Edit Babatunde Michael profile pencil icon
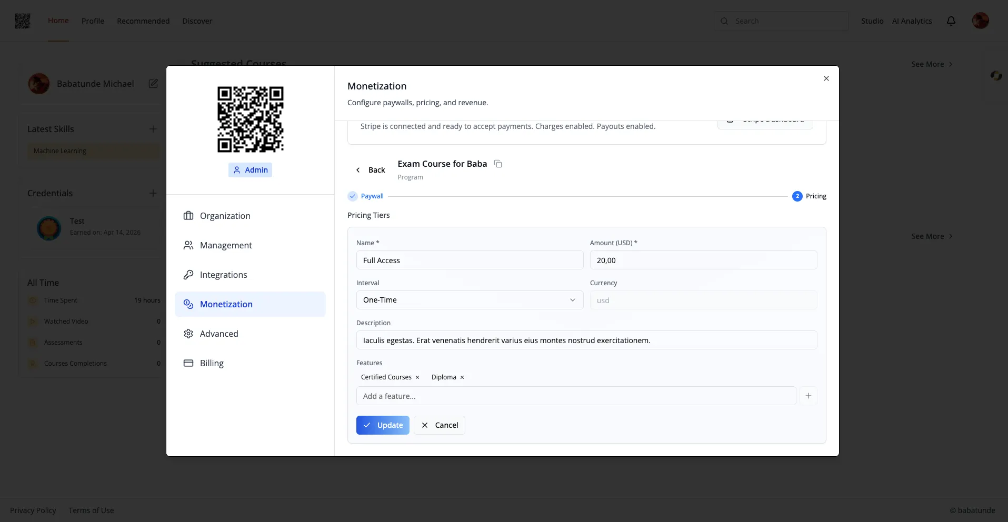This screenshot has width=1008, height=522. 153,84
